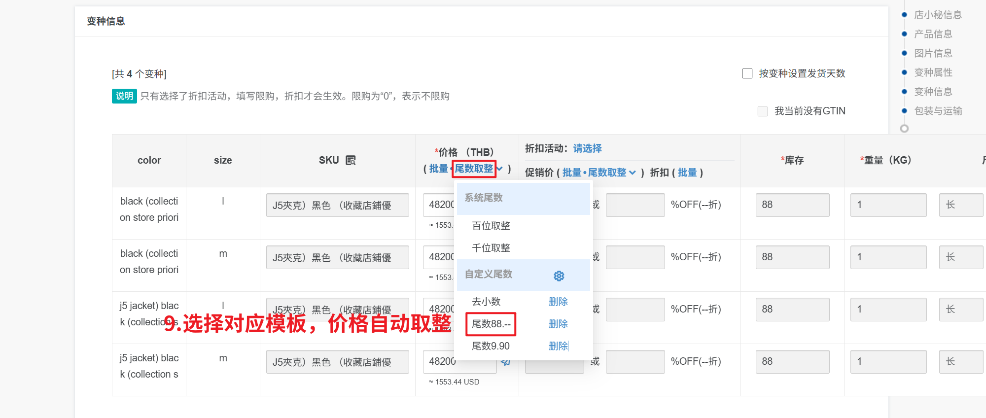
Task: Click 批量 link beside 折扣
Action: [x=687, y=173]
